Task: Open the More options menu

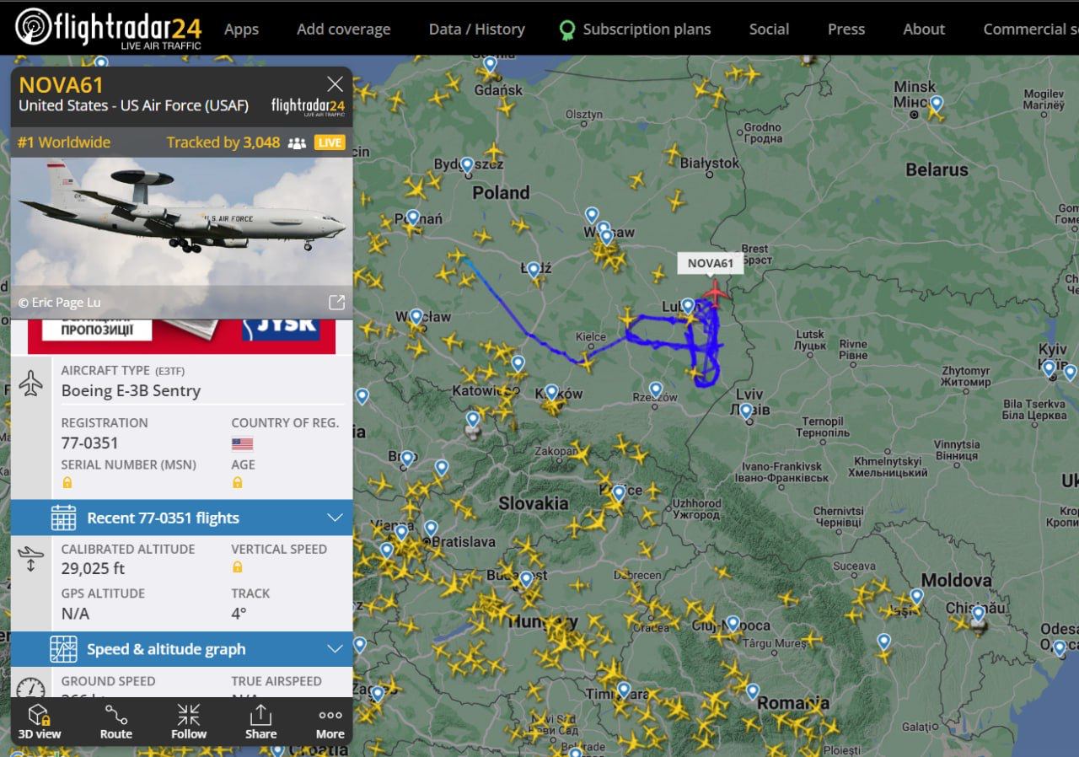Action: click(x=330, y=722)
